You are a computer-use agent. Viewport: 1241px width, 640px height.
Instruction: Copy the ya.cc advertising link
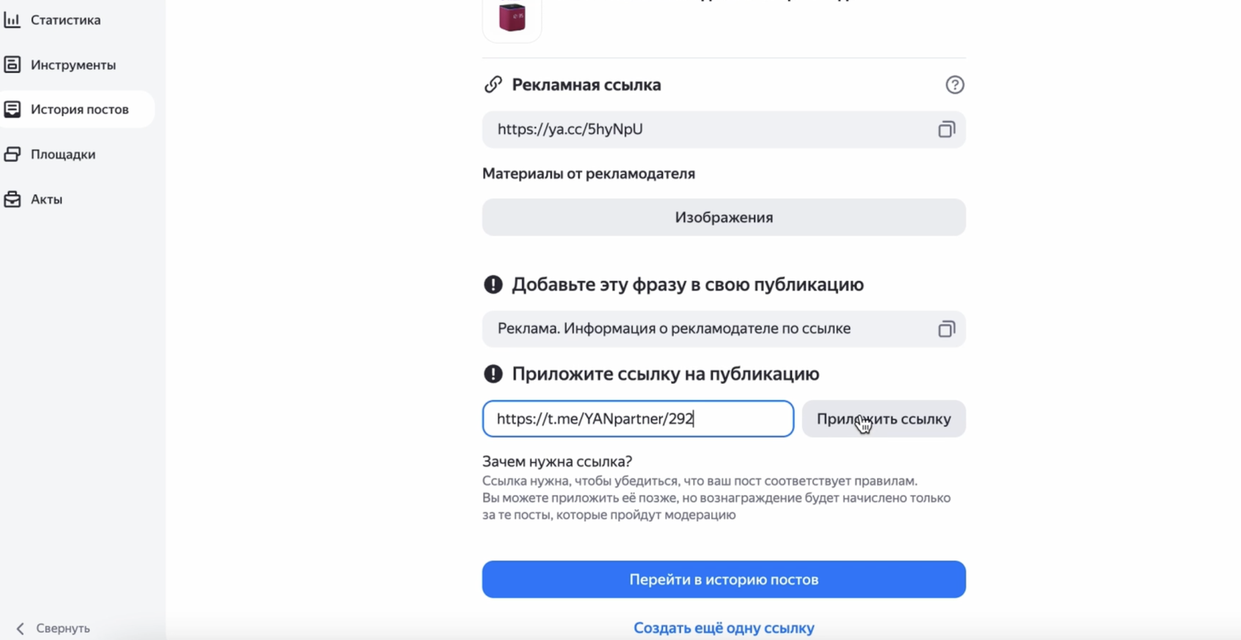pyautogui.click(x=946, y=129)
